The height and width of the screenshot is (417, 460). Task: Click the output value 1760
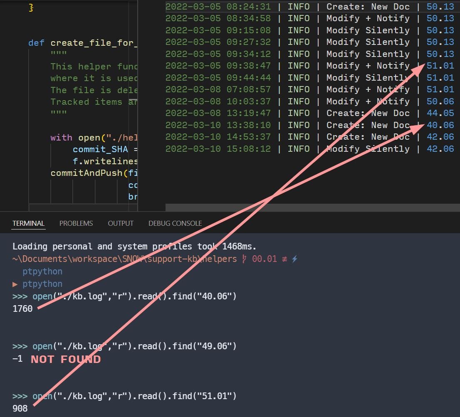pyautogui.click(x=22, y=309)
